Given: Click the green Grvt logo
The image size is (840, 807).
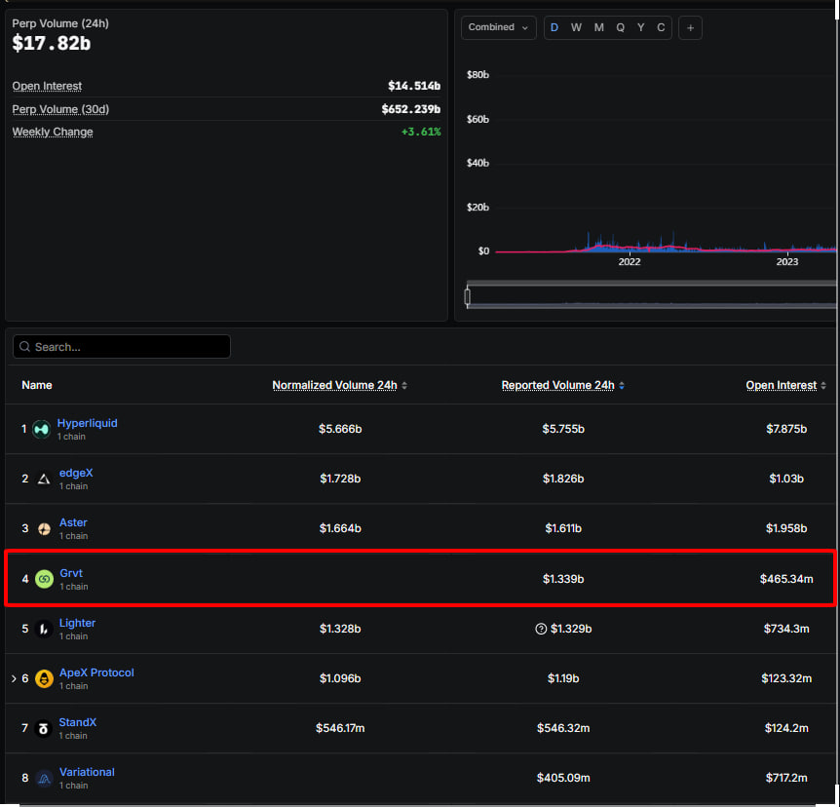Looking at the screenshot, I should click(x=44, y=579).
